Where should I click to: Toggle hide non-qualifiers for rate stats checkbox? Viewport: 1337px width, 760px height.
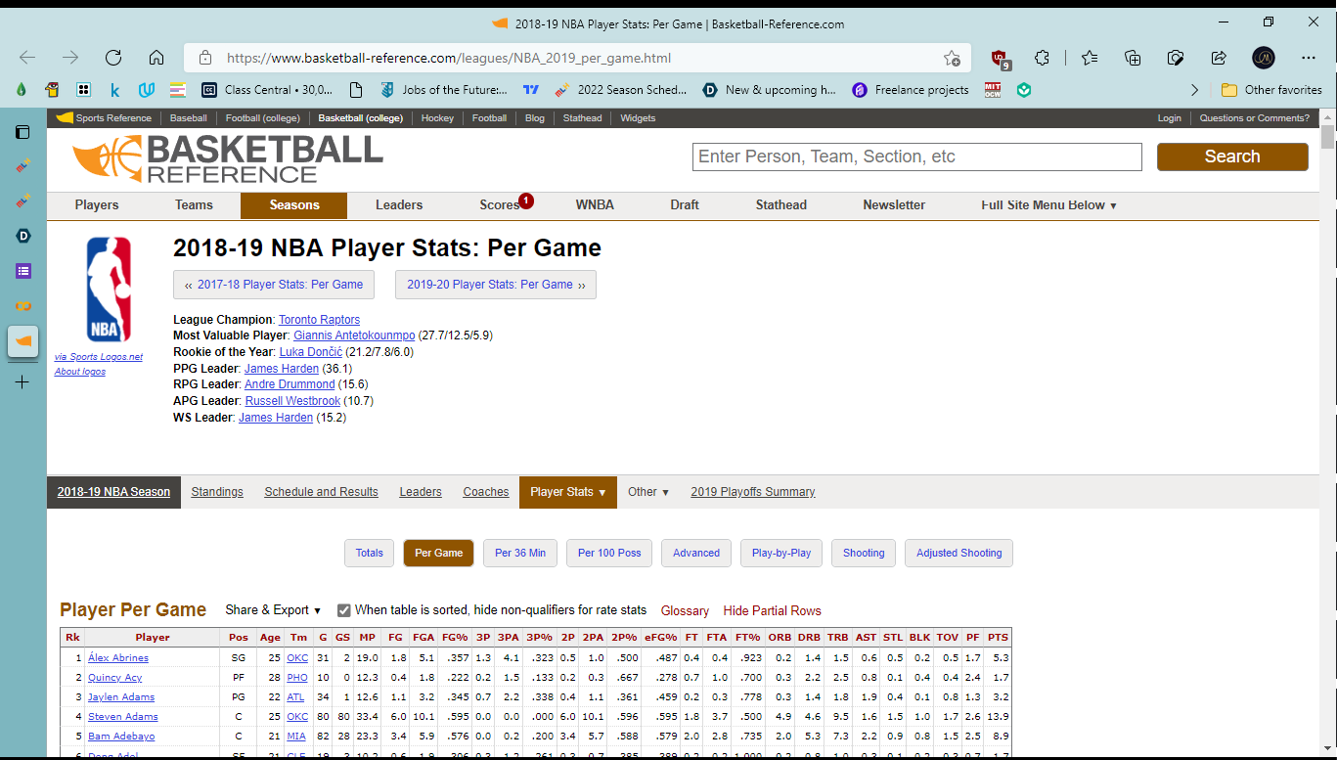[x=343, y=610]
